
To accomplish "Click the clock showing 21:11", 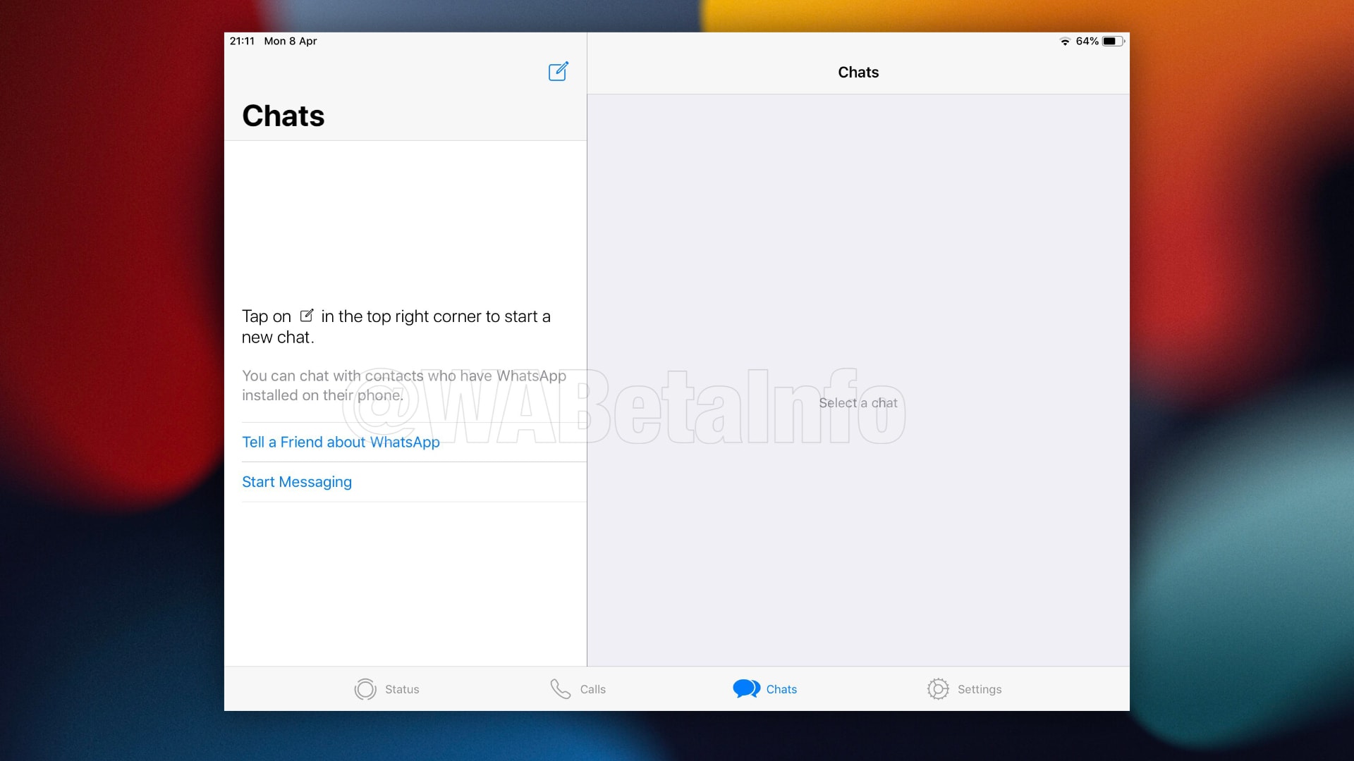I will [x=242, y=41].
